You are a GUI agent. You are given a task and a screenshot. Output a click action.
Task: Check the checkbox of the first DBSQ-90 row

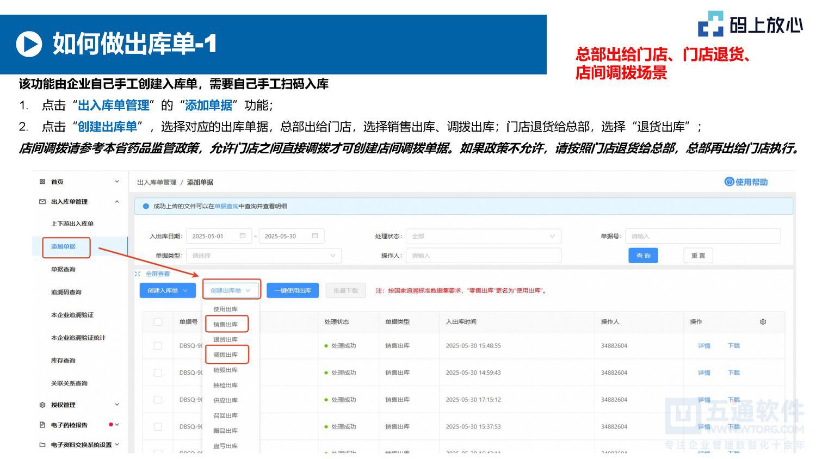158,345
